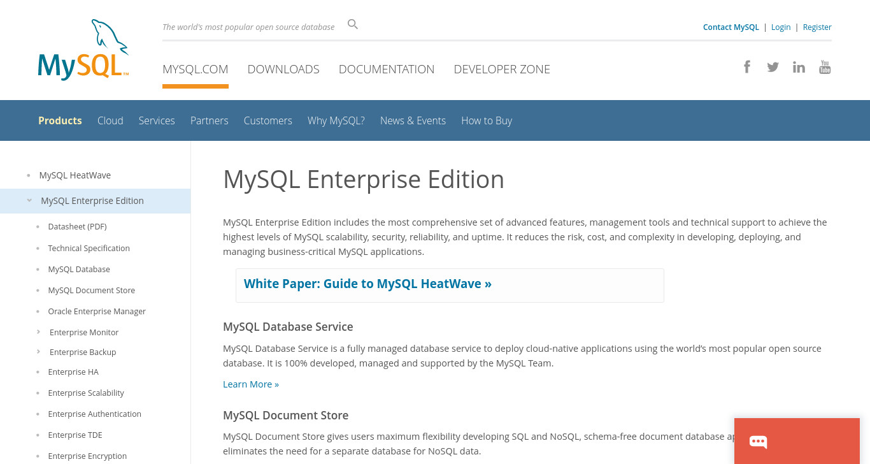
Task: Open Enterprise TDE sidebar link
Action: [75, 435]
